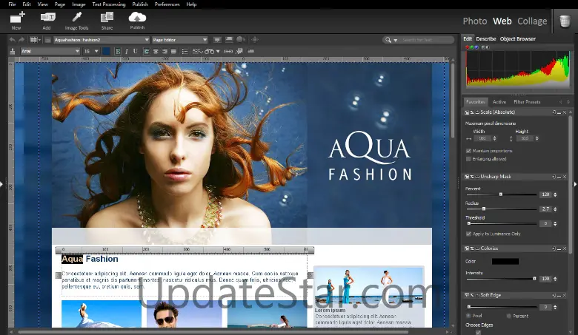The image size is (578, 335).
Task: Click the trash bin icon
Action: [565, 21]
